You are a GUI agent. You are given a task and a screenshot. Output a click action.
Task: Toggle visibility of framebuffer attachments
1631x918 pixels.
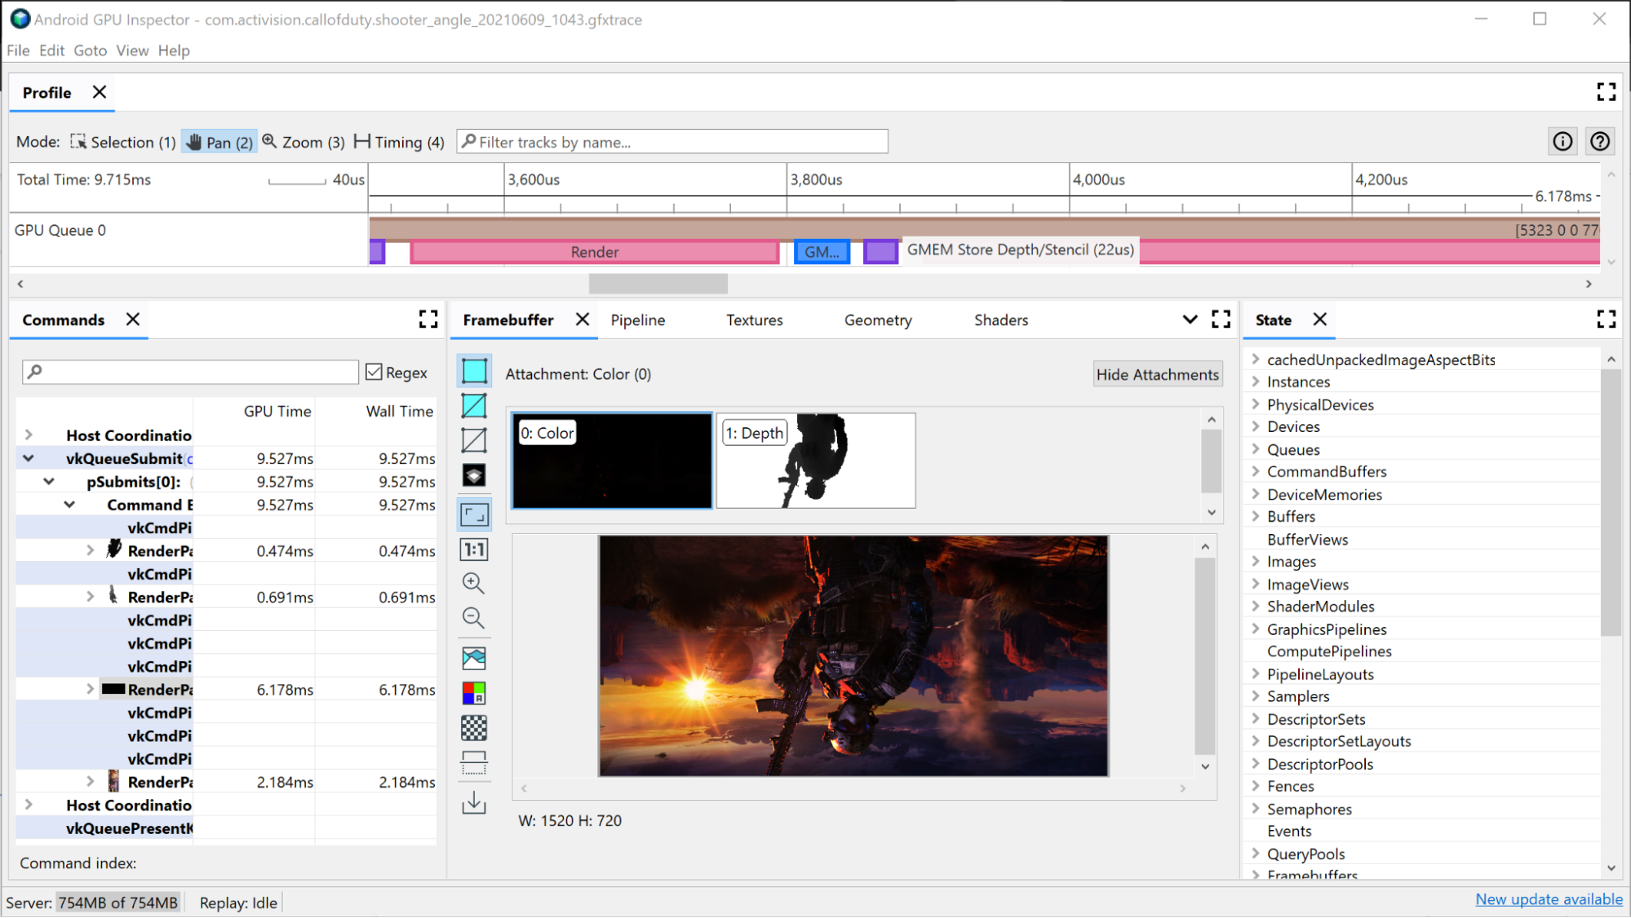pyautogui.click(x=1157, y=373)
